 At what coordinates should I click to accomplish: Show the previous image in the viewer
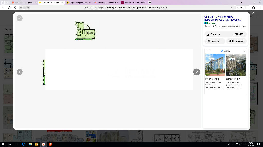pyautogui.click(x=20, y=72)
